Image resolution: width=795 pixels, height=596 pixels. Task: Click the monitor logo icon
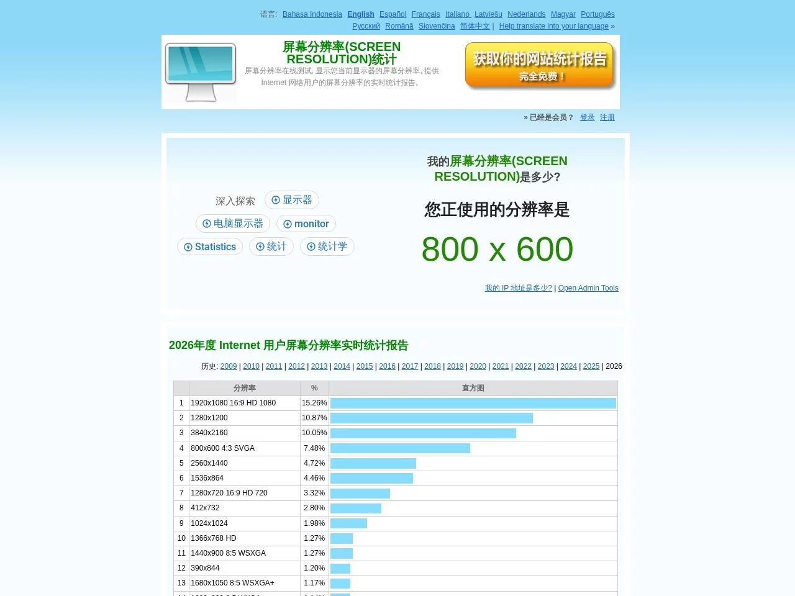200,70
